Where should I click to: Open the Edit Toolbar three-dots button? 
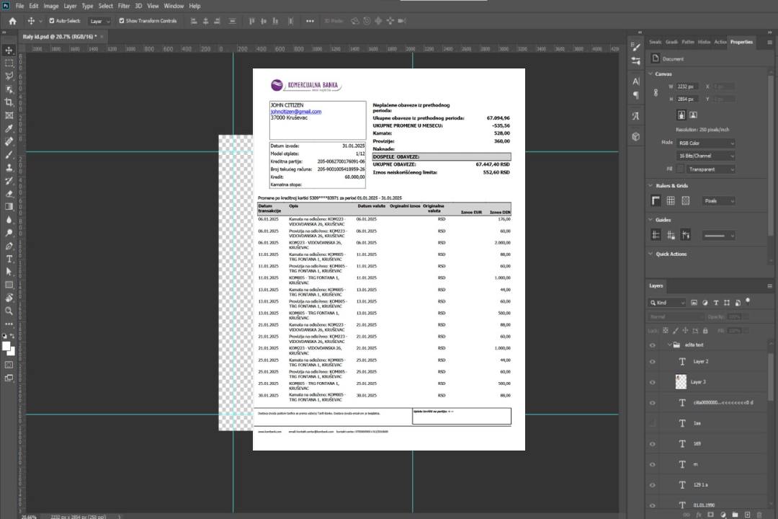pyautogui.click(x=9, y=324)
